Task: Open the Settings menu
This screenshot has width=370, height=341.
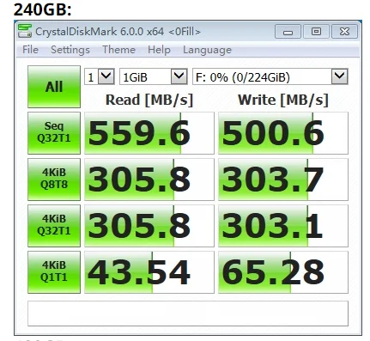Action: point(70,50)
